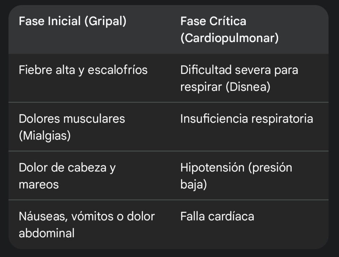Click the 'Fiebre alta y escalofríos' cell
This screenshot has width=339, height=257.
pyautogui.click(x=83, y=70)
